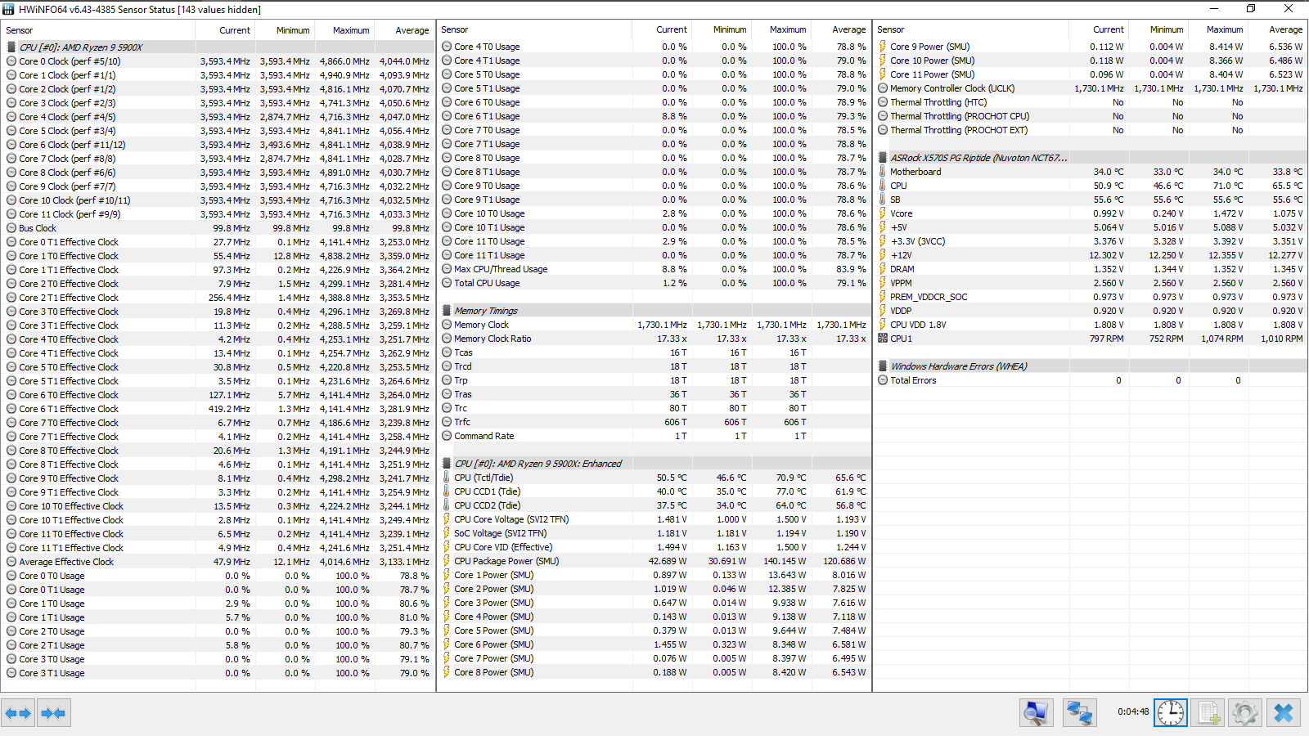Select the +3.3V (3VCC) row

(1091, 241)
